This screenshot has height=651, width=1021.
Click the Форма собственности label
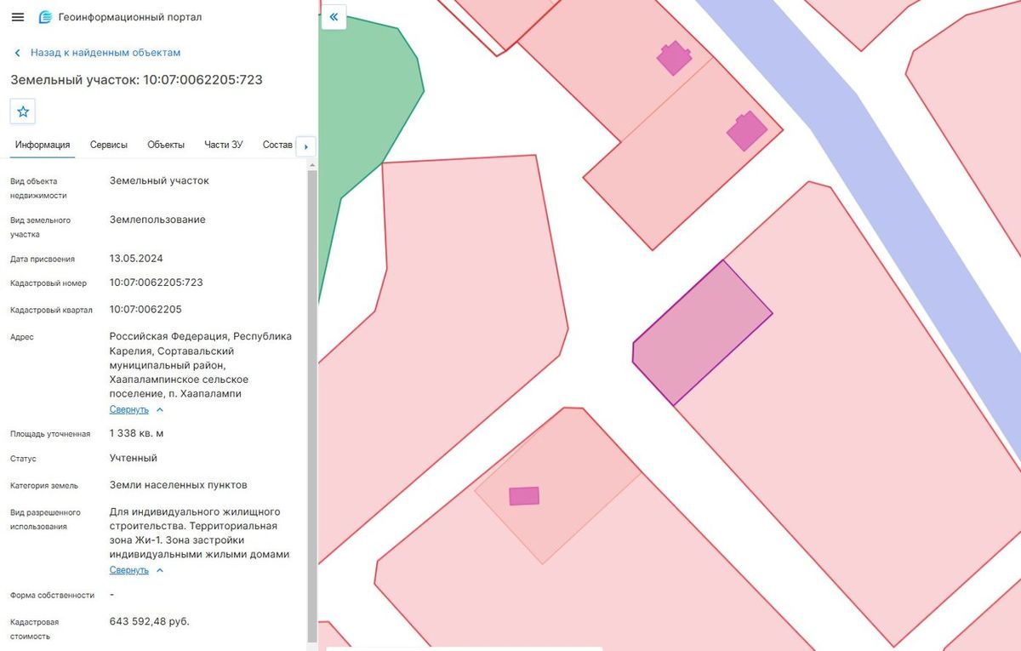point(53,596)
